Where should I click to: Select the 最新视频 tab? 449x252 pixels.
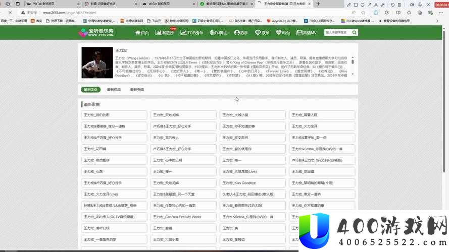coord(114,90)
